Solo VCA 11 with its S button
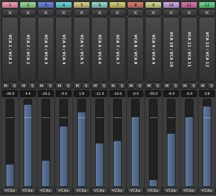 (193, 86)
